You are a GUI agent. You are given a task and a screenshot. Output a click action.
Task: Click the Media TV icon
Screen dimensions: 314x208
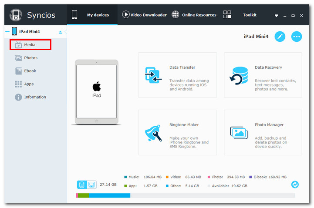[18, 45]
